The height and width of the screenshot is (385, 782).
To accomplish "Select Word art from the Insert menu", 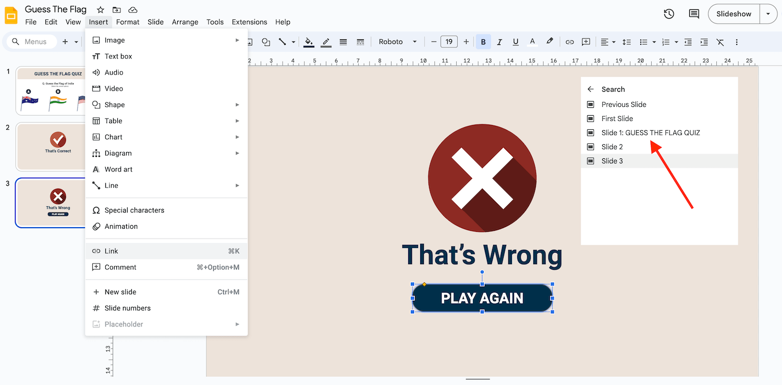I will tap(166, 169).
